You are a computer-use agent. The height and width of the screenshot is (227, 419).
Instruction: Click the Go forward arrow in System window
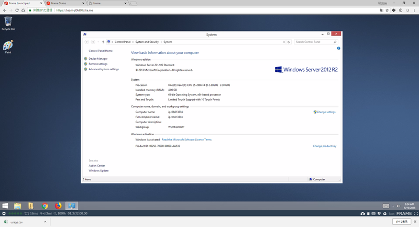(x=93, y=42)
